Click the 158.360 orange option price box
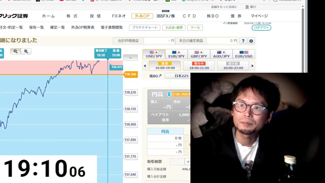The width and height of the screenshot is (325, 183). pos(181,94)
